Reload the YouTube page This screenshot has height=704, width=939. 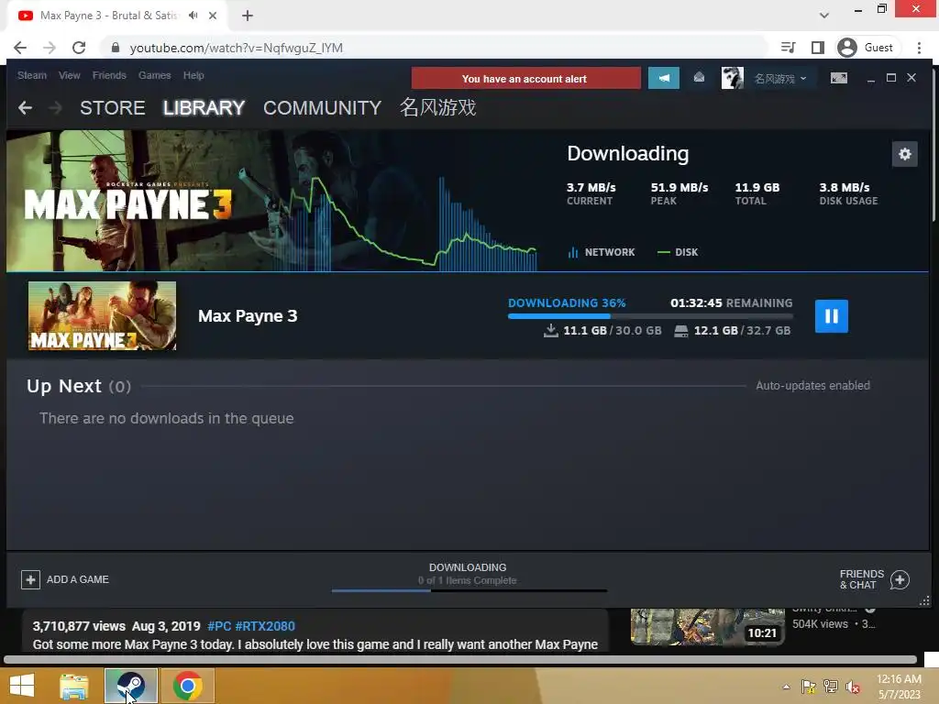click(x=79, y=48)
